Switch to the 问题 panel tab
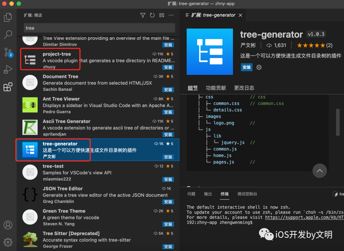This screenshot has width=344, height=251. (x=191, y=194)
